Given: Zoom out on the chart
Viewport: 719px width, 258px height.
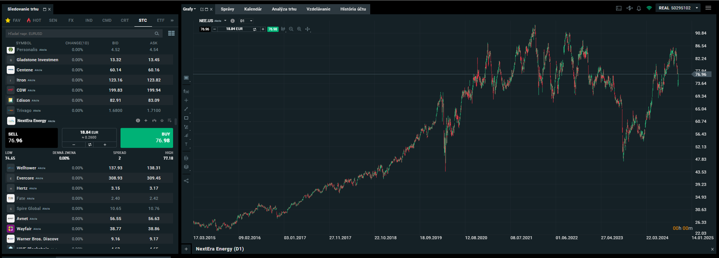Looking at the screenshot, I should point(291,29).
